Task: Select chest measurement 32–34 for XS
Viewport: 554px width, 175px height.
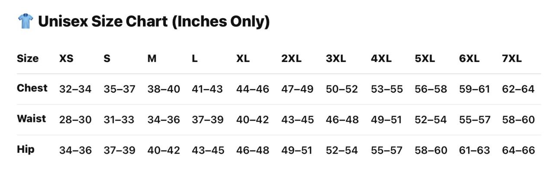Action: pyautogui.click(x=75, y=89)
